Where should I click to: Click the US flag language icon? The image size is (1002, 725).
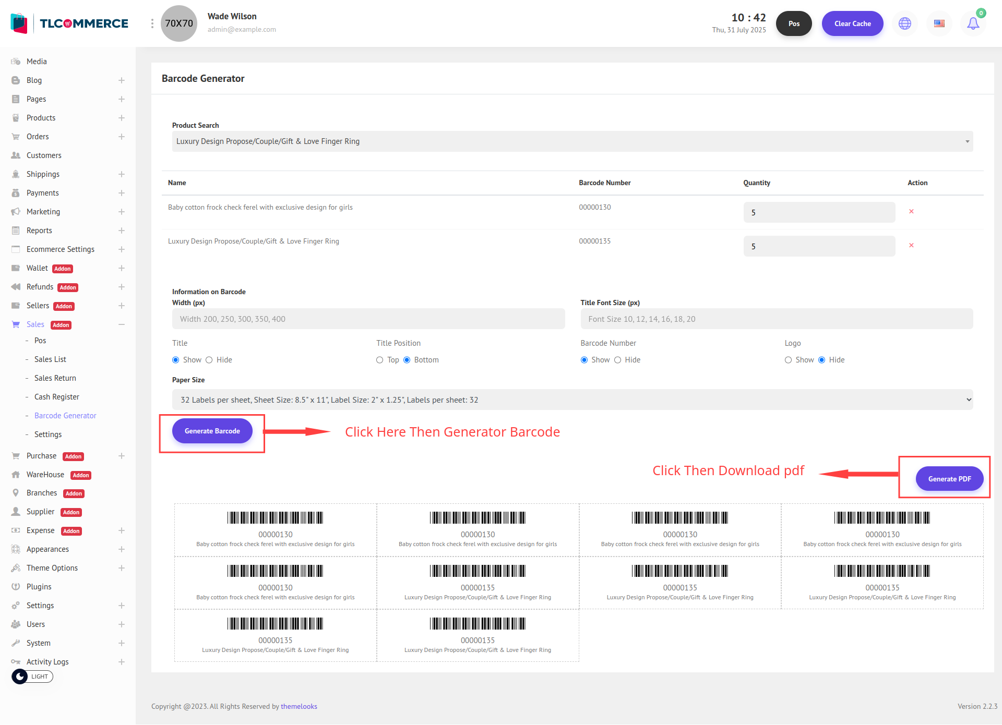[x=939, y=23]
